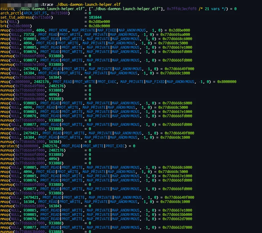Click 2482176 in the mmap(0x8000000 line
Screen dimensions: 262x233
[x=41, y=82]
